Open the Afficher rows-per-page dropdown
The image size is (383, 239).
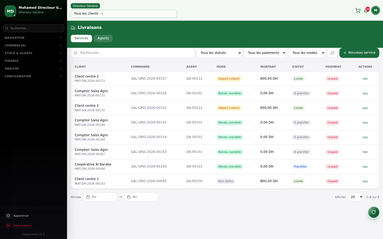(356, 197)
